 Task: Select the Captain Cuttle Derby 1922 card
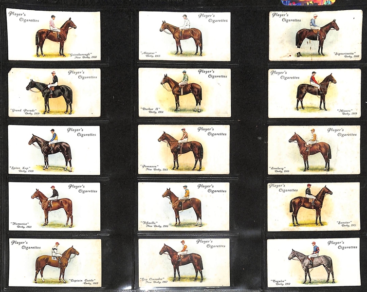point(55,263)
